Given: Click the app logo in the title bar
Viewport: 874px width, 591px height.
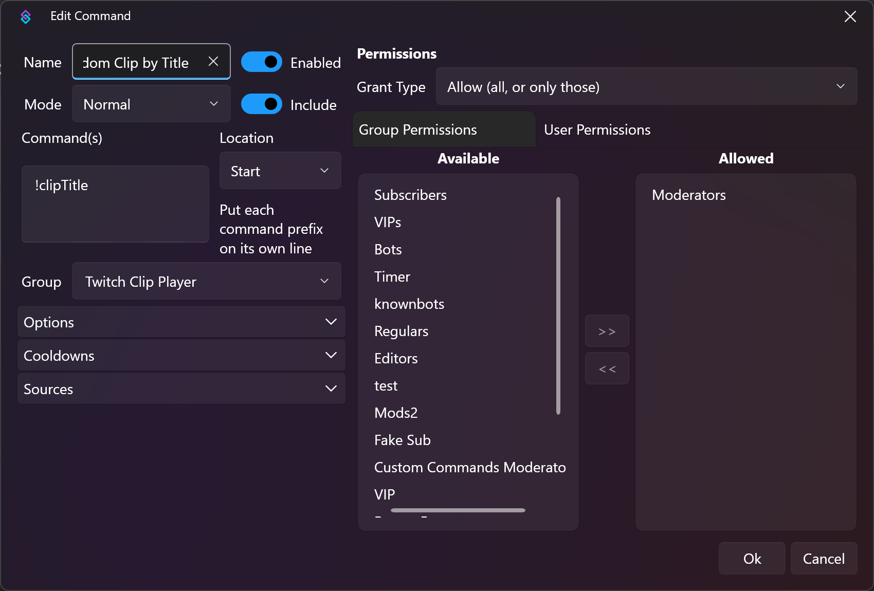Looking at the screenshot, I should point(26,16).
